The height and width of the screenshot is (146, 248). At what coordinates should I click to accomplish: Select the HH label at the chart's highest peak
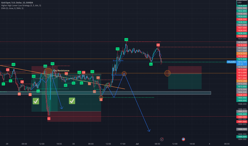click(x=126, y=40)
